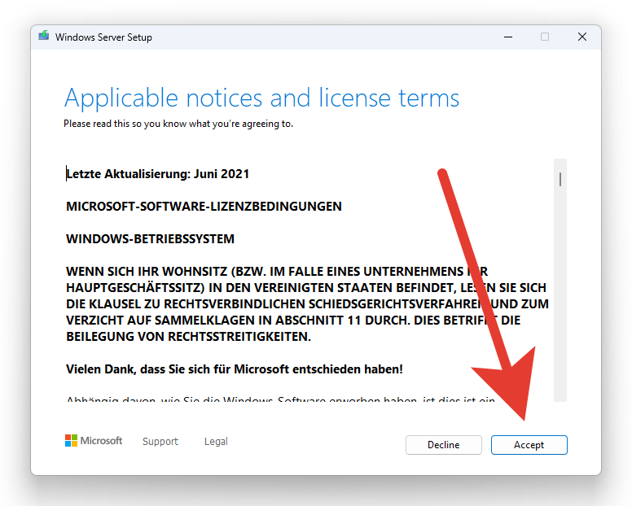Open the Legal link
This screenshot has height=506, width=632.
216,441
